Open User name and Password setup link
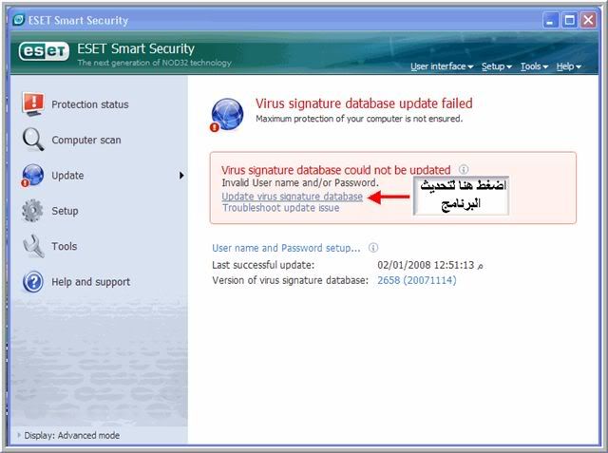 point(286,248)
